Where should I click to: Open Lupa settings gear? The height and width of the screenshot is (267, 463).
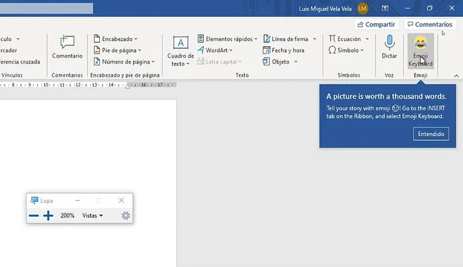[x=126, y=215]
